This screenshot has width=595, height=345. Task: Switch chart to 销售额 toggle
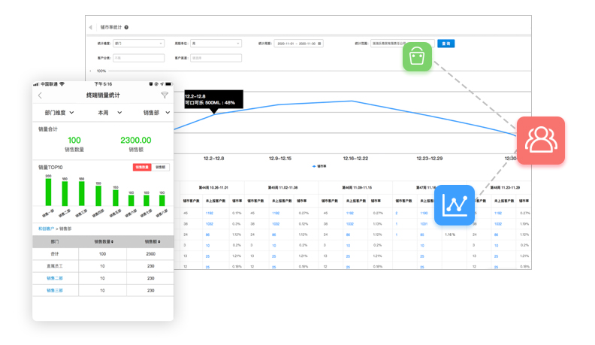tap(161, 168)
